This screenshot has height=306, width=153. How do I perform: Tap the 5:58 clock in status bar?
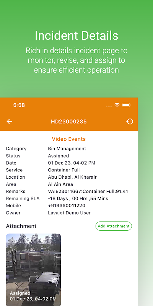(19, 105)
